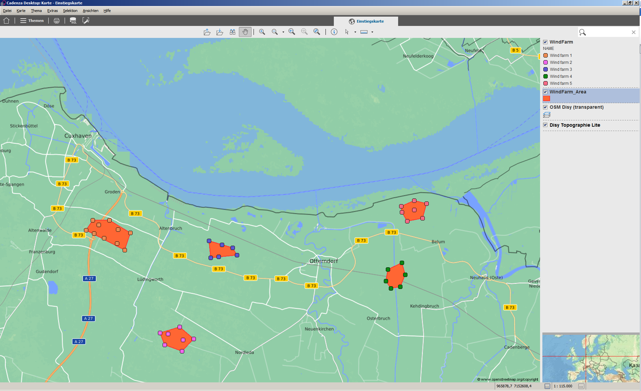
Task: Click the orange Wind farm 1 legend swatch
Action: click(546, 56)
